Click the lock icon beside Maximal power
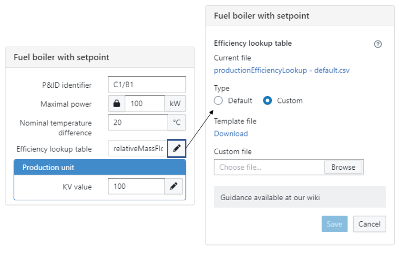Image resolution: width=399 pixels, height=256 pixels. point(116,103)
